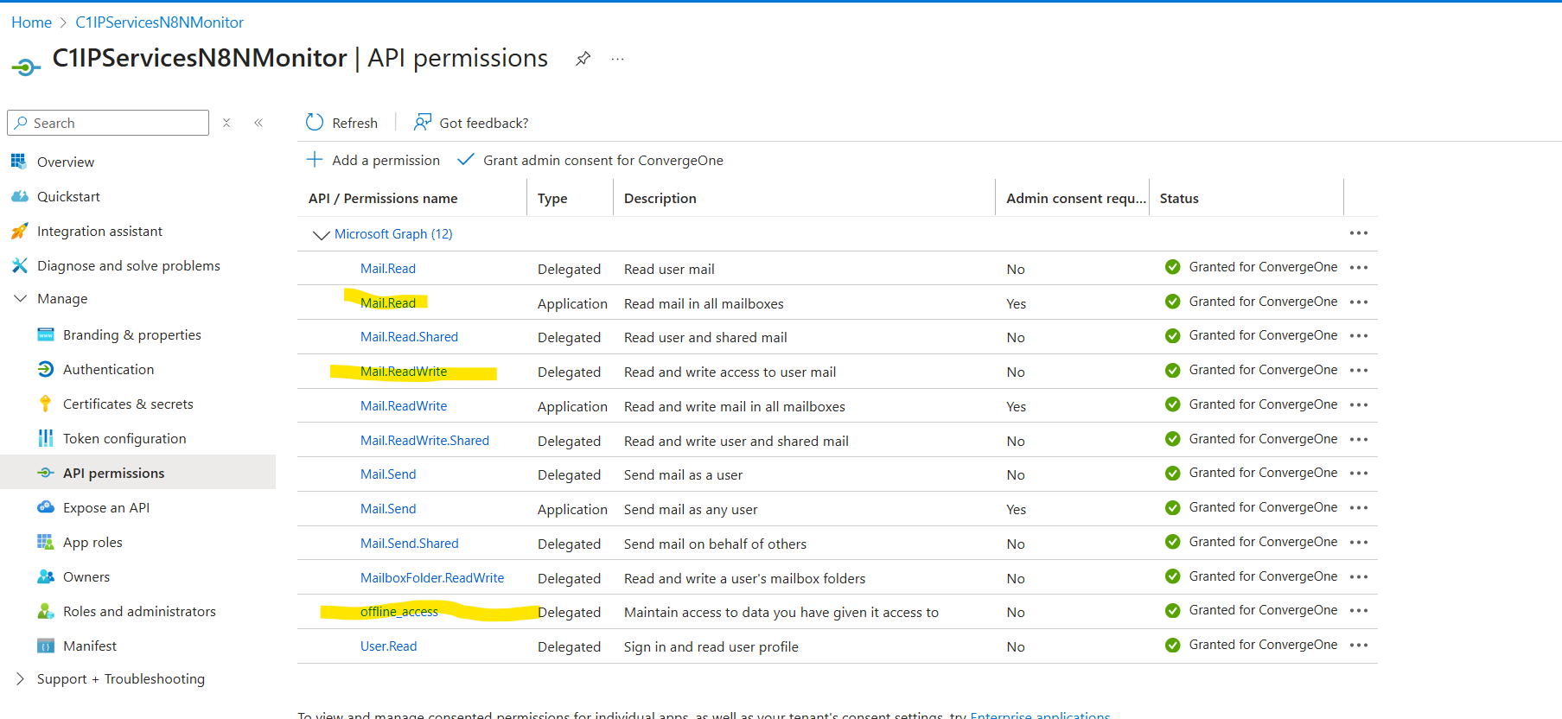
Task: Open the ellipsis menu for Send mail as any user
Action: tap(1359, 507)
